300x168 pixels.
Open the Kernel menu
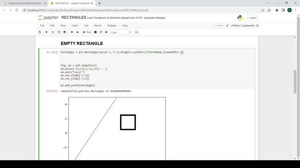(97, 26)
